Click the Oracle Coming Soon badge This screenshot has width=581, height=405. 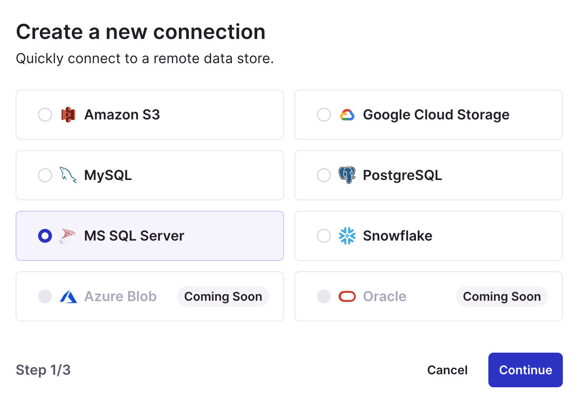(502, 296)
